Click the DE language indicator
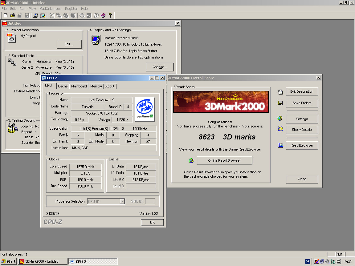355x266 pixels. pos(308,262)
